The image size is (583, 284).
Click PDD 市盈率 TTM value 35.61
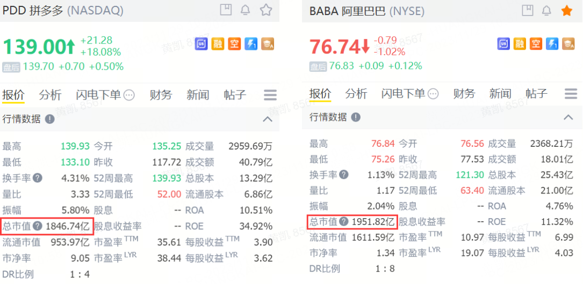tap(170, 242)
